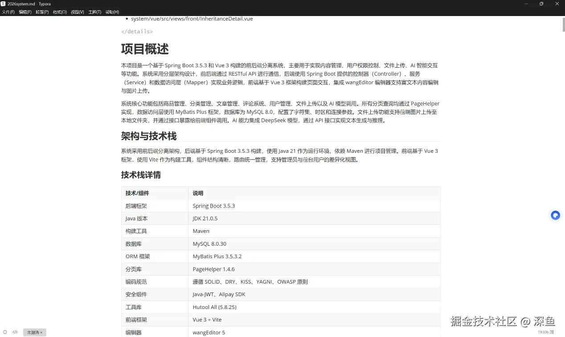Click the InheritanceDetail.vue list item
The width and height of the screenshot is (565, 337).
[x=192, y=19]
